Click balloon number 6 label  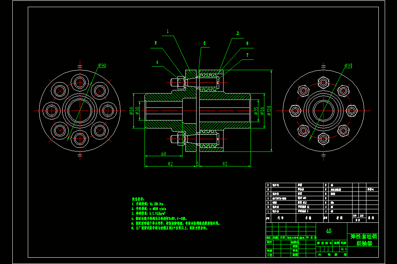point(247,44)
